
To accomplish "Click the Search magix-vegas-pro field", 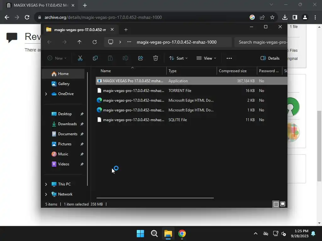I will point(261,42).
